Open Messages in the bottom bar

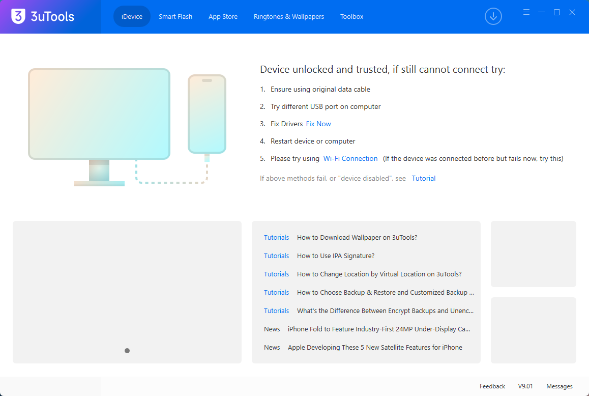tap(559, 386)
